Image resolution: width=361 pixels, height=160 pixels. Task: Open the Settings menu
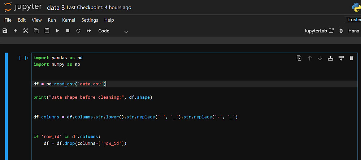[90, 20]
